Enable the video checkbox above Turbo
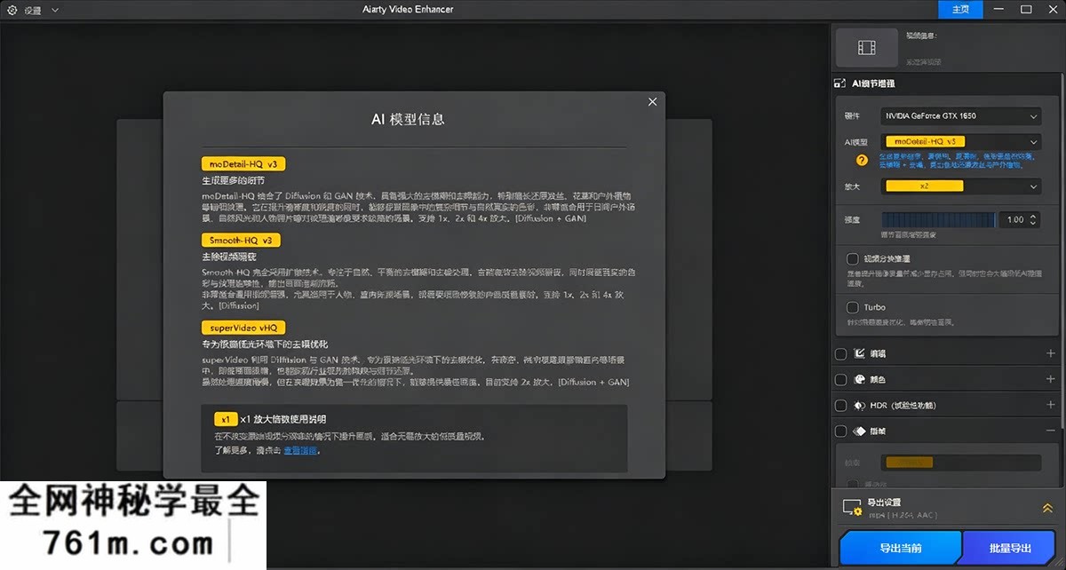Viewport: 1066px width, 570px height. (x=853, y=259)
